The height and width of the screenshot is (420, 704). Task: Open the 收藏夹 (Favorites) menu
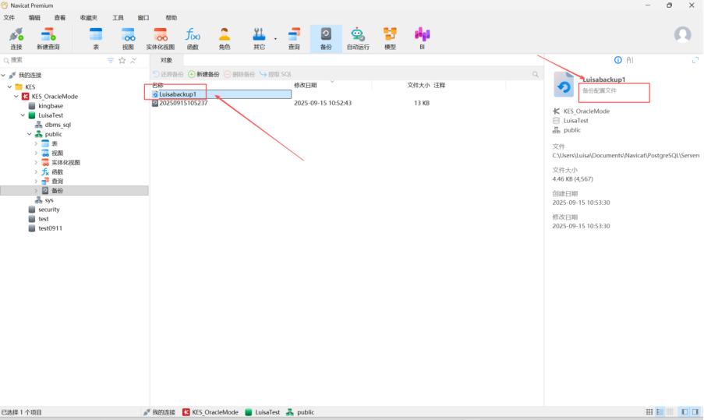pos(88,17)
